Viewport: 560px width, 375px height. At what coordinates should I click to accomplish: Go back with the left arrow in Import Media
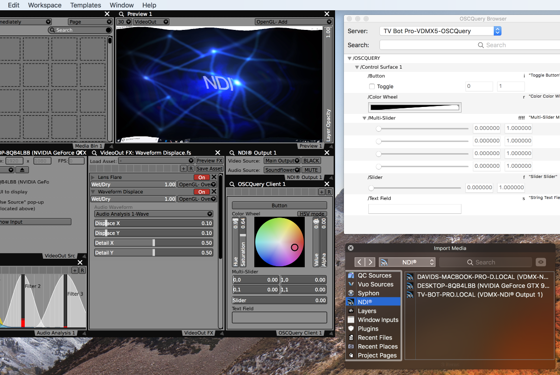(x=359, y=262)
